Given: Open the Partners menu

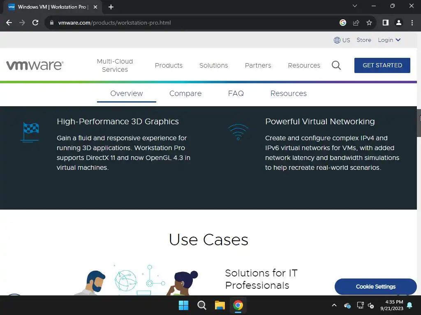Looking at the screenshot, I should [258, 65].
